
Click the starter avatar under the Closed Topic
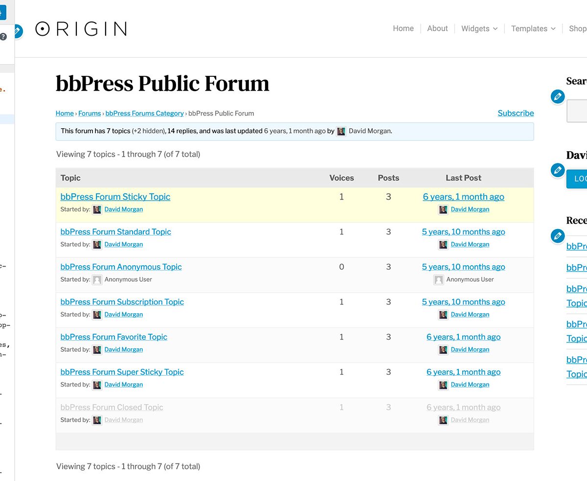pos(97,420)
